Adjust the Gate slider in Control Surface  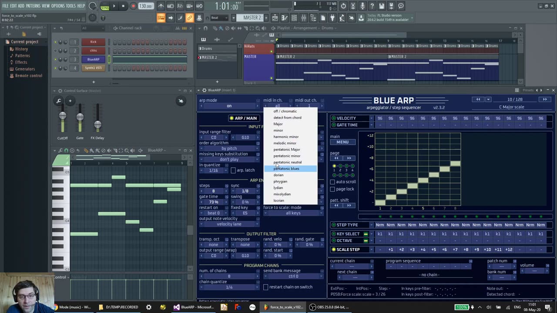pos(80,117)
